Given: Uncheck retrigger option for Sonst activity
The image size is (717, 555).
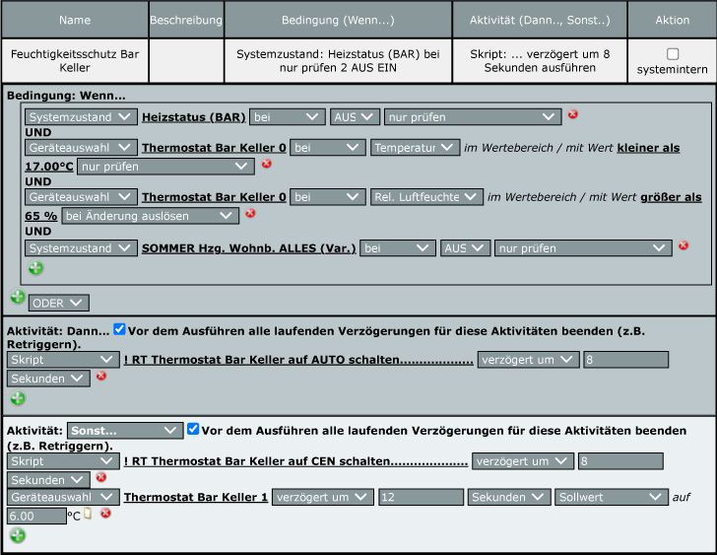Looking at the screenshot, I should pyautogui.click(x=193, y=429).
